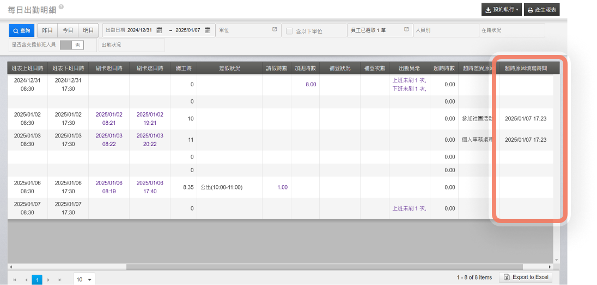Open the page size dropdown showing 10
This screenshot has width=597, height=285.
coord(83,280)
